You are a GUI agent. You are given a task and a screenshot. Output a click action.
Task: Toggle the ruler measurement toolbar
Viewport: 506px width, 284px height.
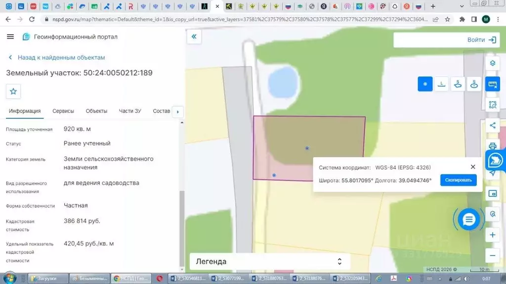[x=493, y=84]
